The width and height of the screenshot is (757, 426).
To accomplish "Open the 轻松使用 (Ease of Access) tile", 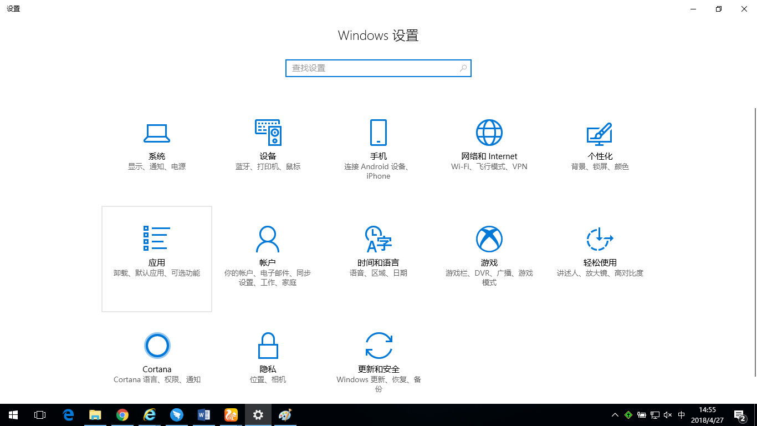I will pos(600,259).
